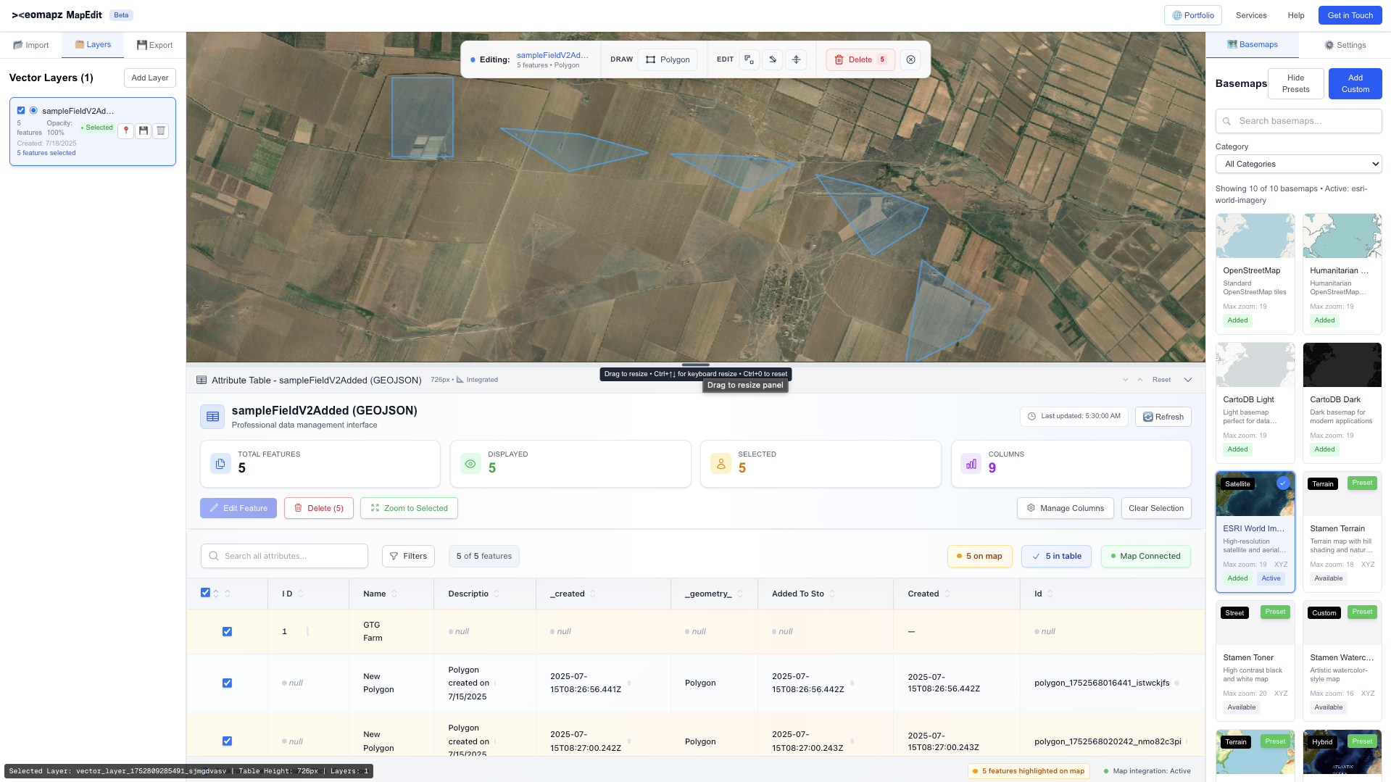Click the Columns bar chart icon

(x=971, y=463)
